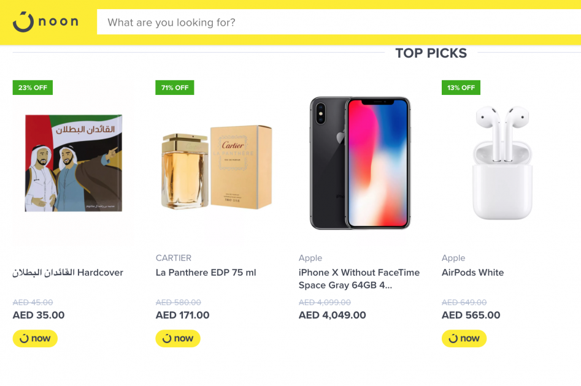The image size is (581, 386).
Task: Click the 13% OFF badge on AirPods
Action: 461,88
